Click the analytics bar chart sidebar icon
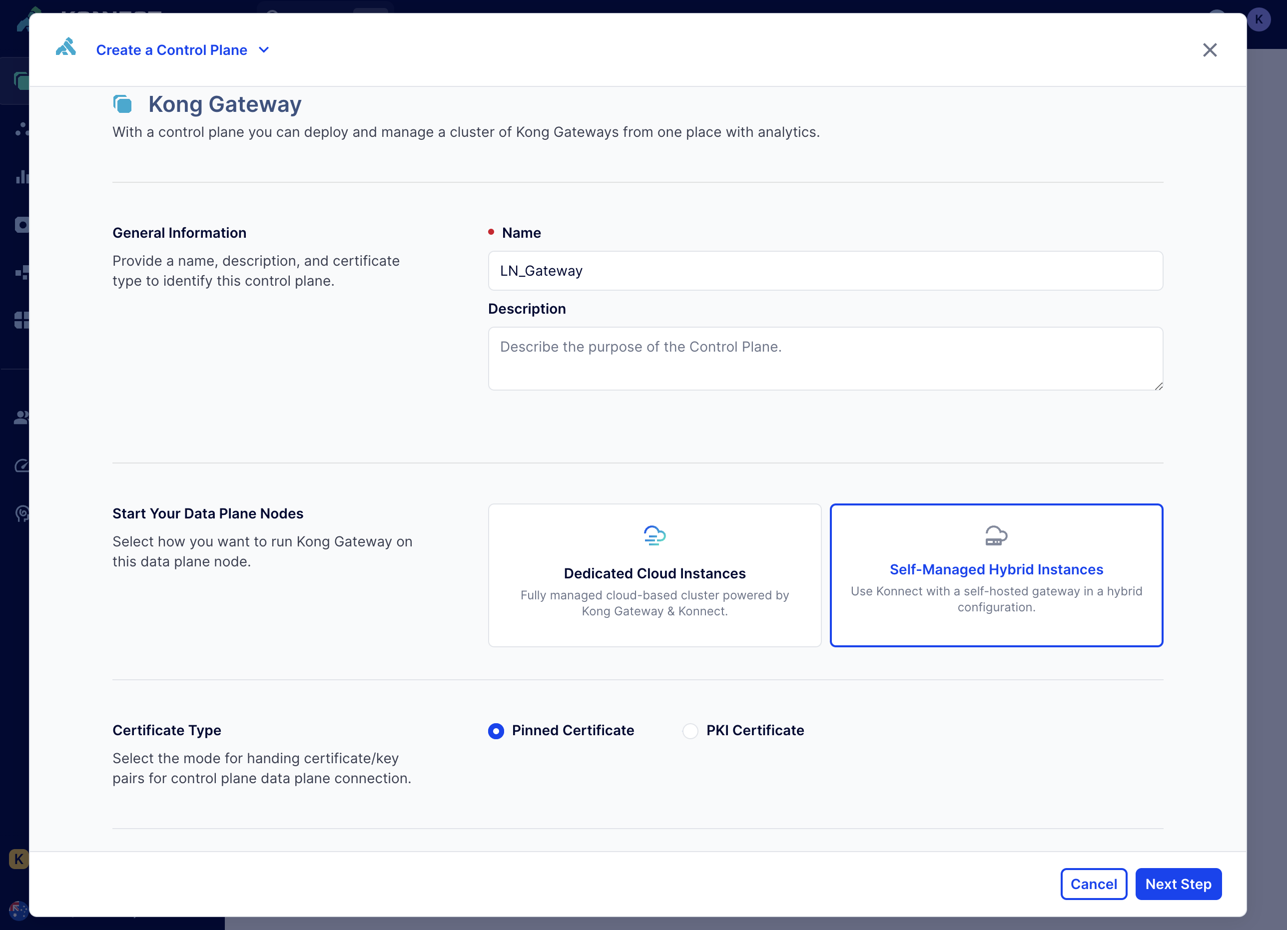1287x930 pixels. point(21,177)
